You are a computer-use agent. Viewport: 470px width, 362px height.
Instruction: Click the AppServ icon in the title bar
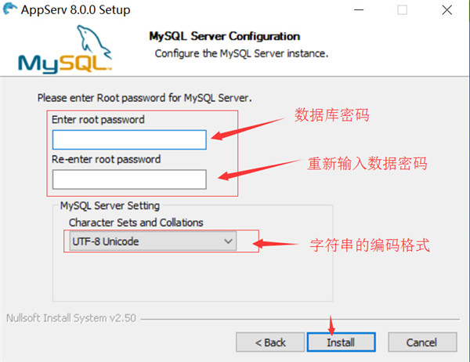(10, 10)
